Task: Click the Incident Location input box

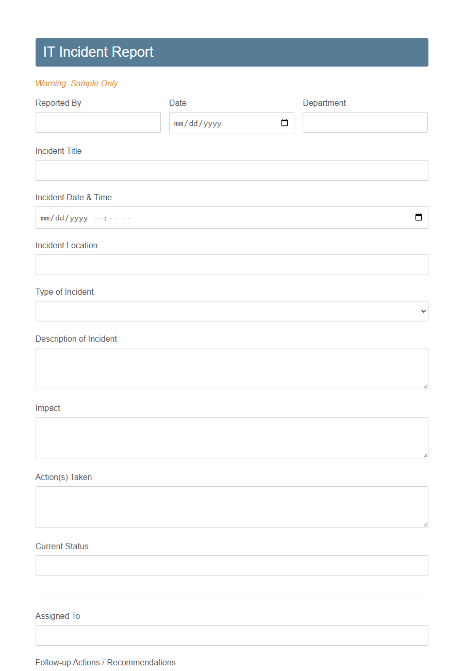Action: (x=231, y=264)
